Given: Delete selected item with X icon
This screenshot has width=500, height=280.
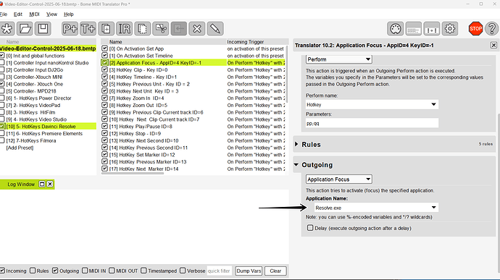Looking at the screenshot, I should 197,29.
